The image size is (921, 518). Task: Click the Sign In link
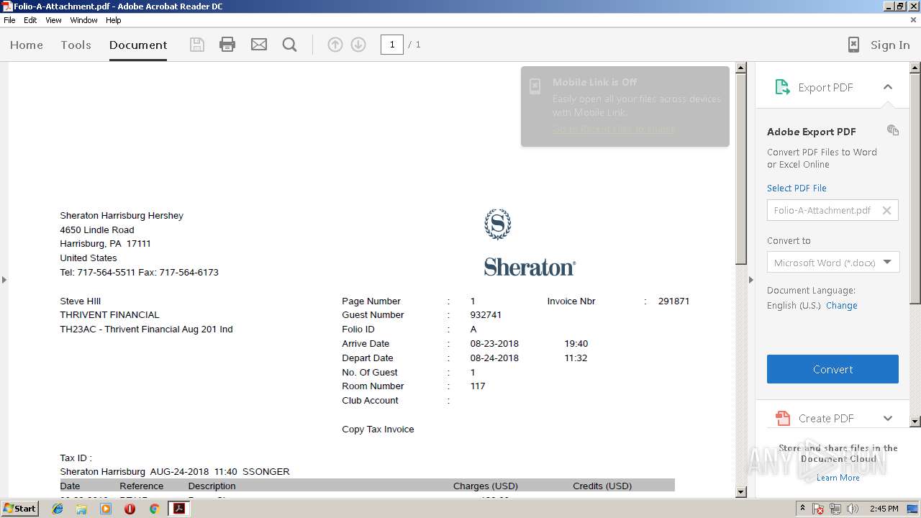coord(890,45)
